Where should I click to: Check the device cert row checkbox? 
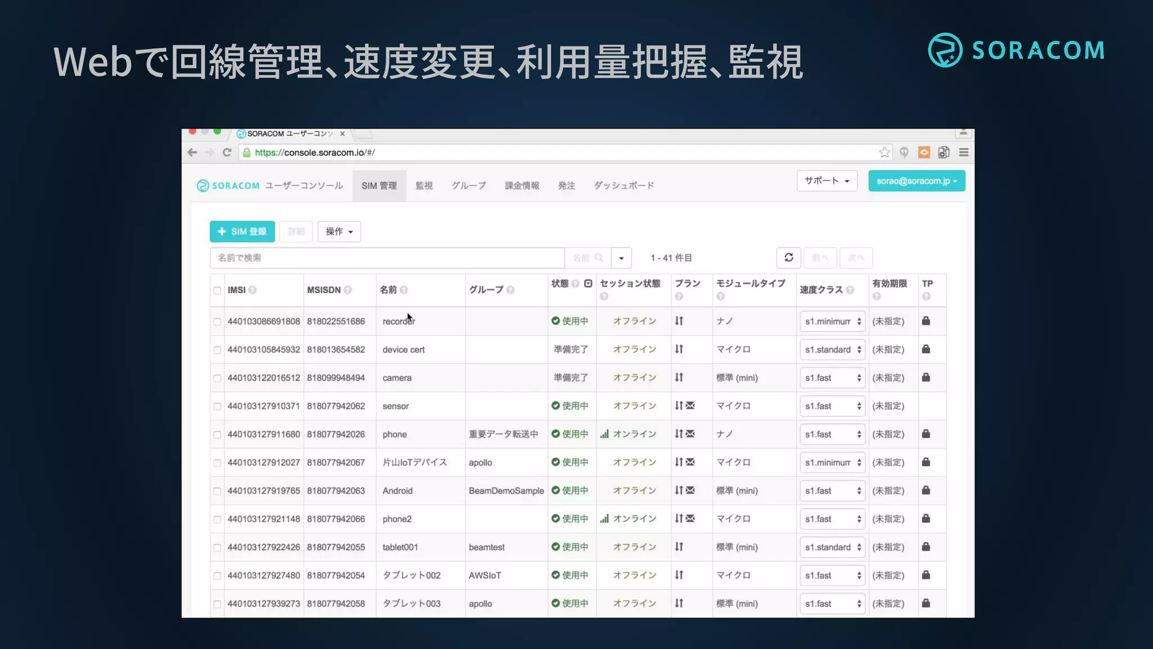tap(217, 350)
